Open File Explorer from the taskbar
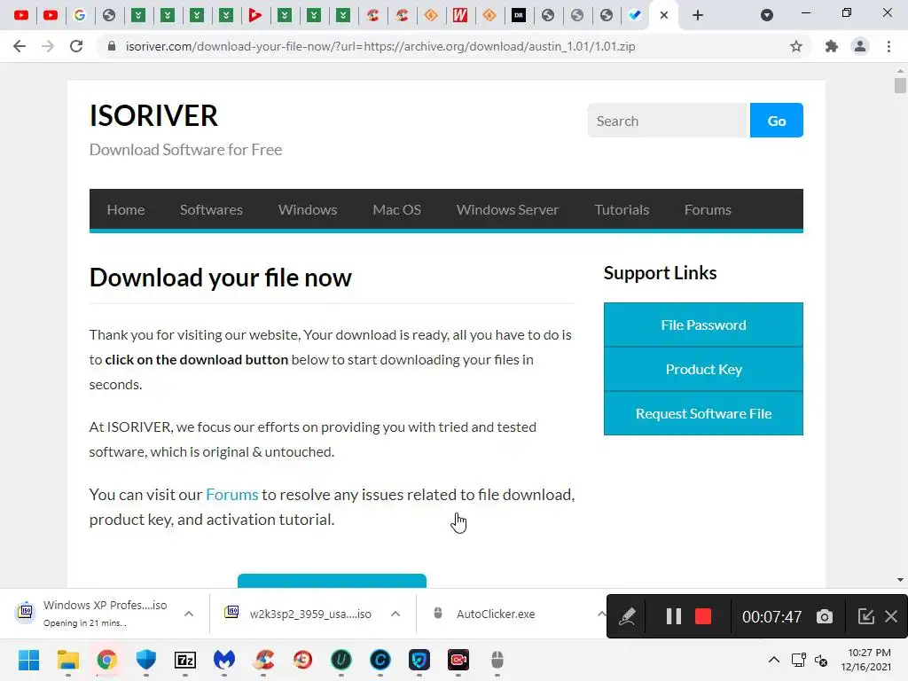The image size is (908, 681). tap(67, 660)
